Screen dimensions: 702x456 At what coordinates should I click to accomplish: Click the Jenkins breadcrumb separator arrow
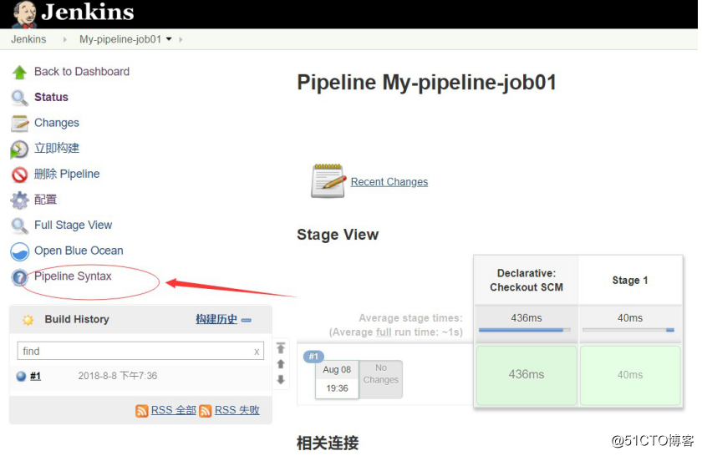pos(65,39)
